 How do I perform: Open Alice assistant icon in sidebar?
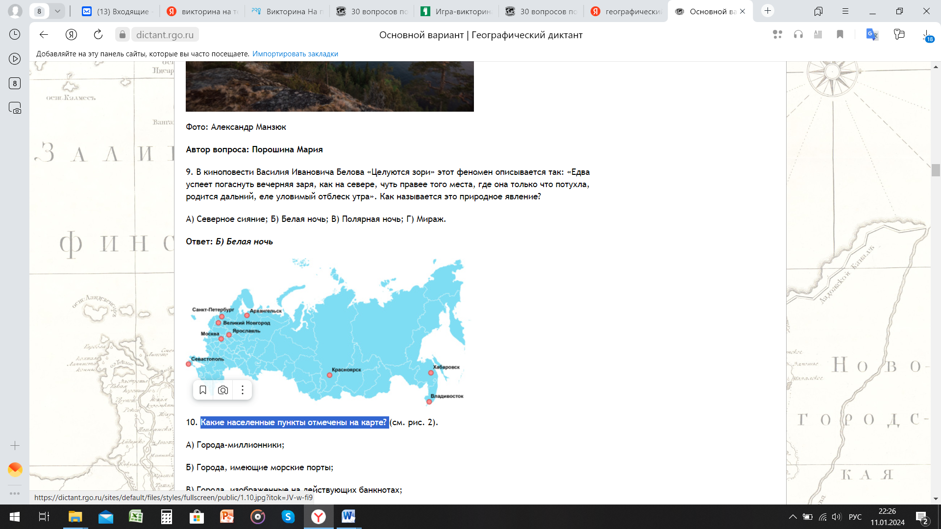(15, 470)
